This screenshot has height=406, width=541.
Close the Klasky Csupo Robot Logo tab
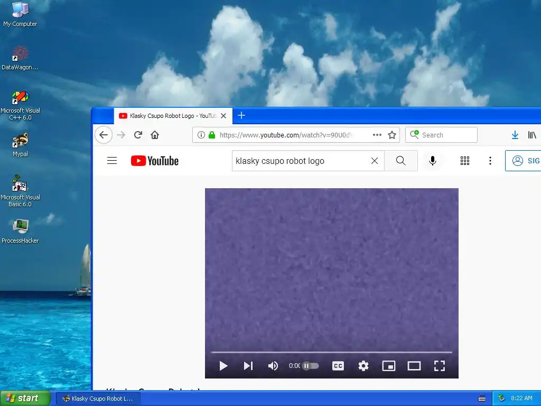click(223, 116)
